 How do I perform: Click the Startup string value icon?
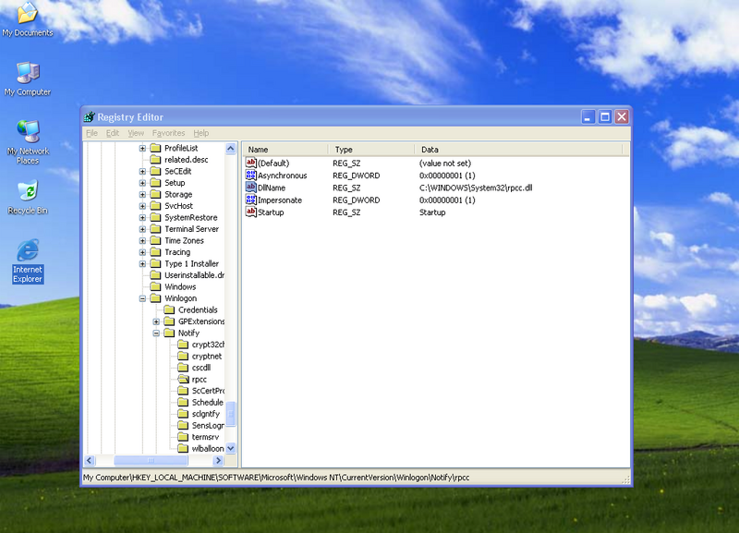point(250,212)
